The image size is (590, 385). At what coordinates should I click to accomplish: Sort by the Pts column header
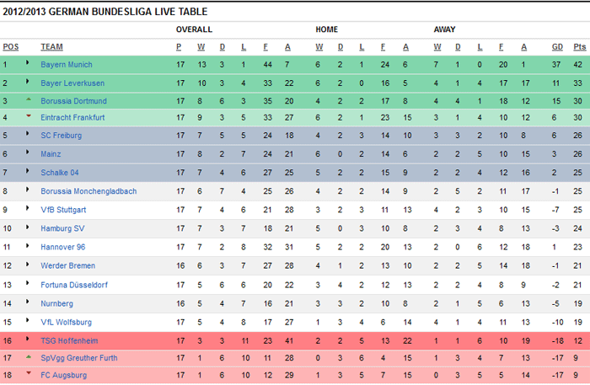pyautogui.click(x=580, y=47)
